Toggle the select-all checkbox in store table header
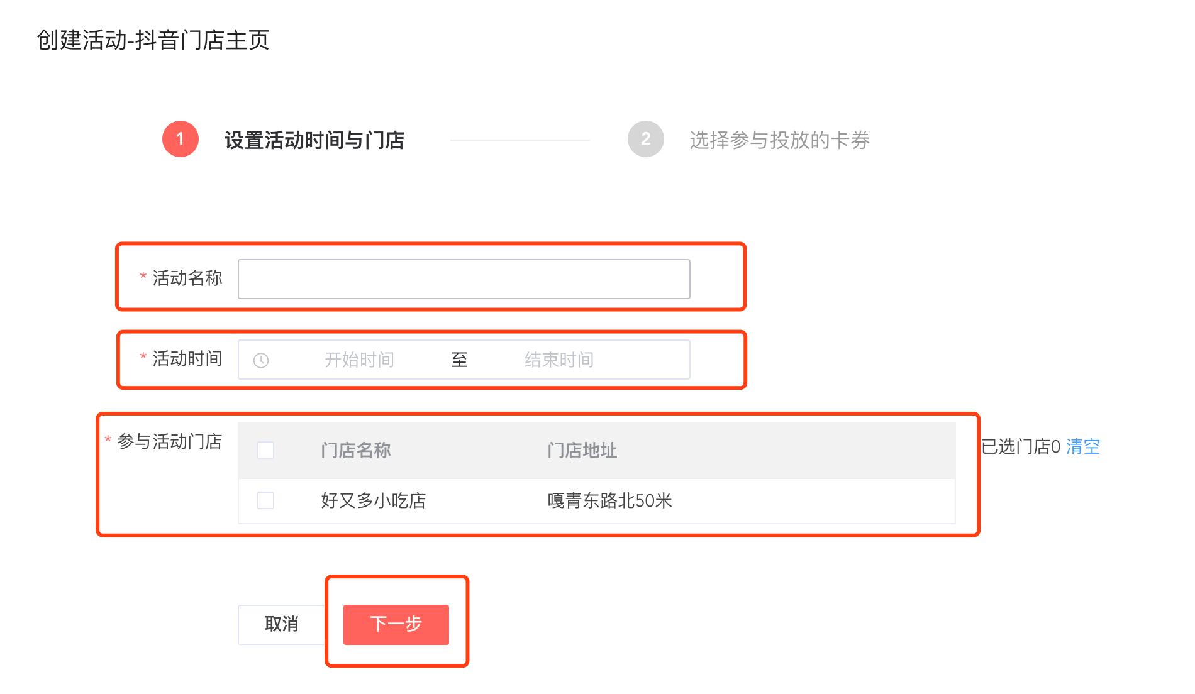This screenshot has height=694, width=1195. coord(266,450)
